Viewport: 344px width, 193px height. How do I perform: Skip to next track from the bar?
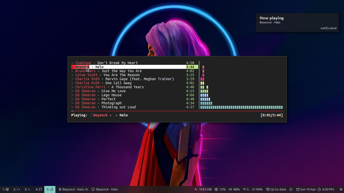[87, 189]
